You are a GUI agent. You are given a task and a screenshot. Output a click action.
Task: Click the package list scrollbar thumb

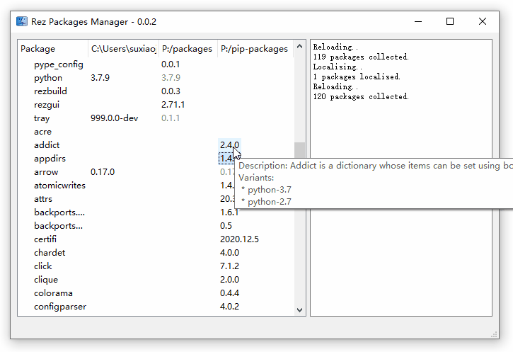pyautogui.click(x=299, y=150)
